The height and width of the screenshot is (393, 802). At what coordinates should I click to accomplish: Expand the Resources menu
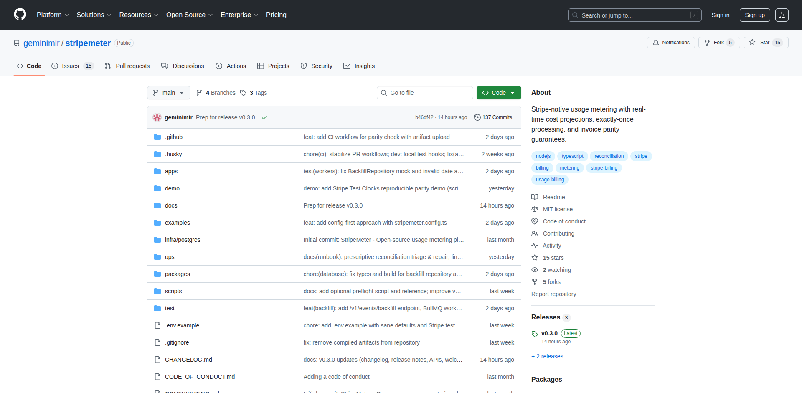tap(139, 15)
